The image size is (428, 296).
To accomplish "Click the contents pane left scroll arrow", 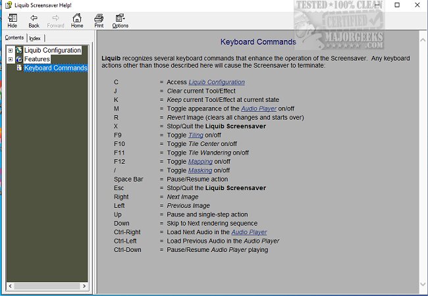I will point(11,286).
